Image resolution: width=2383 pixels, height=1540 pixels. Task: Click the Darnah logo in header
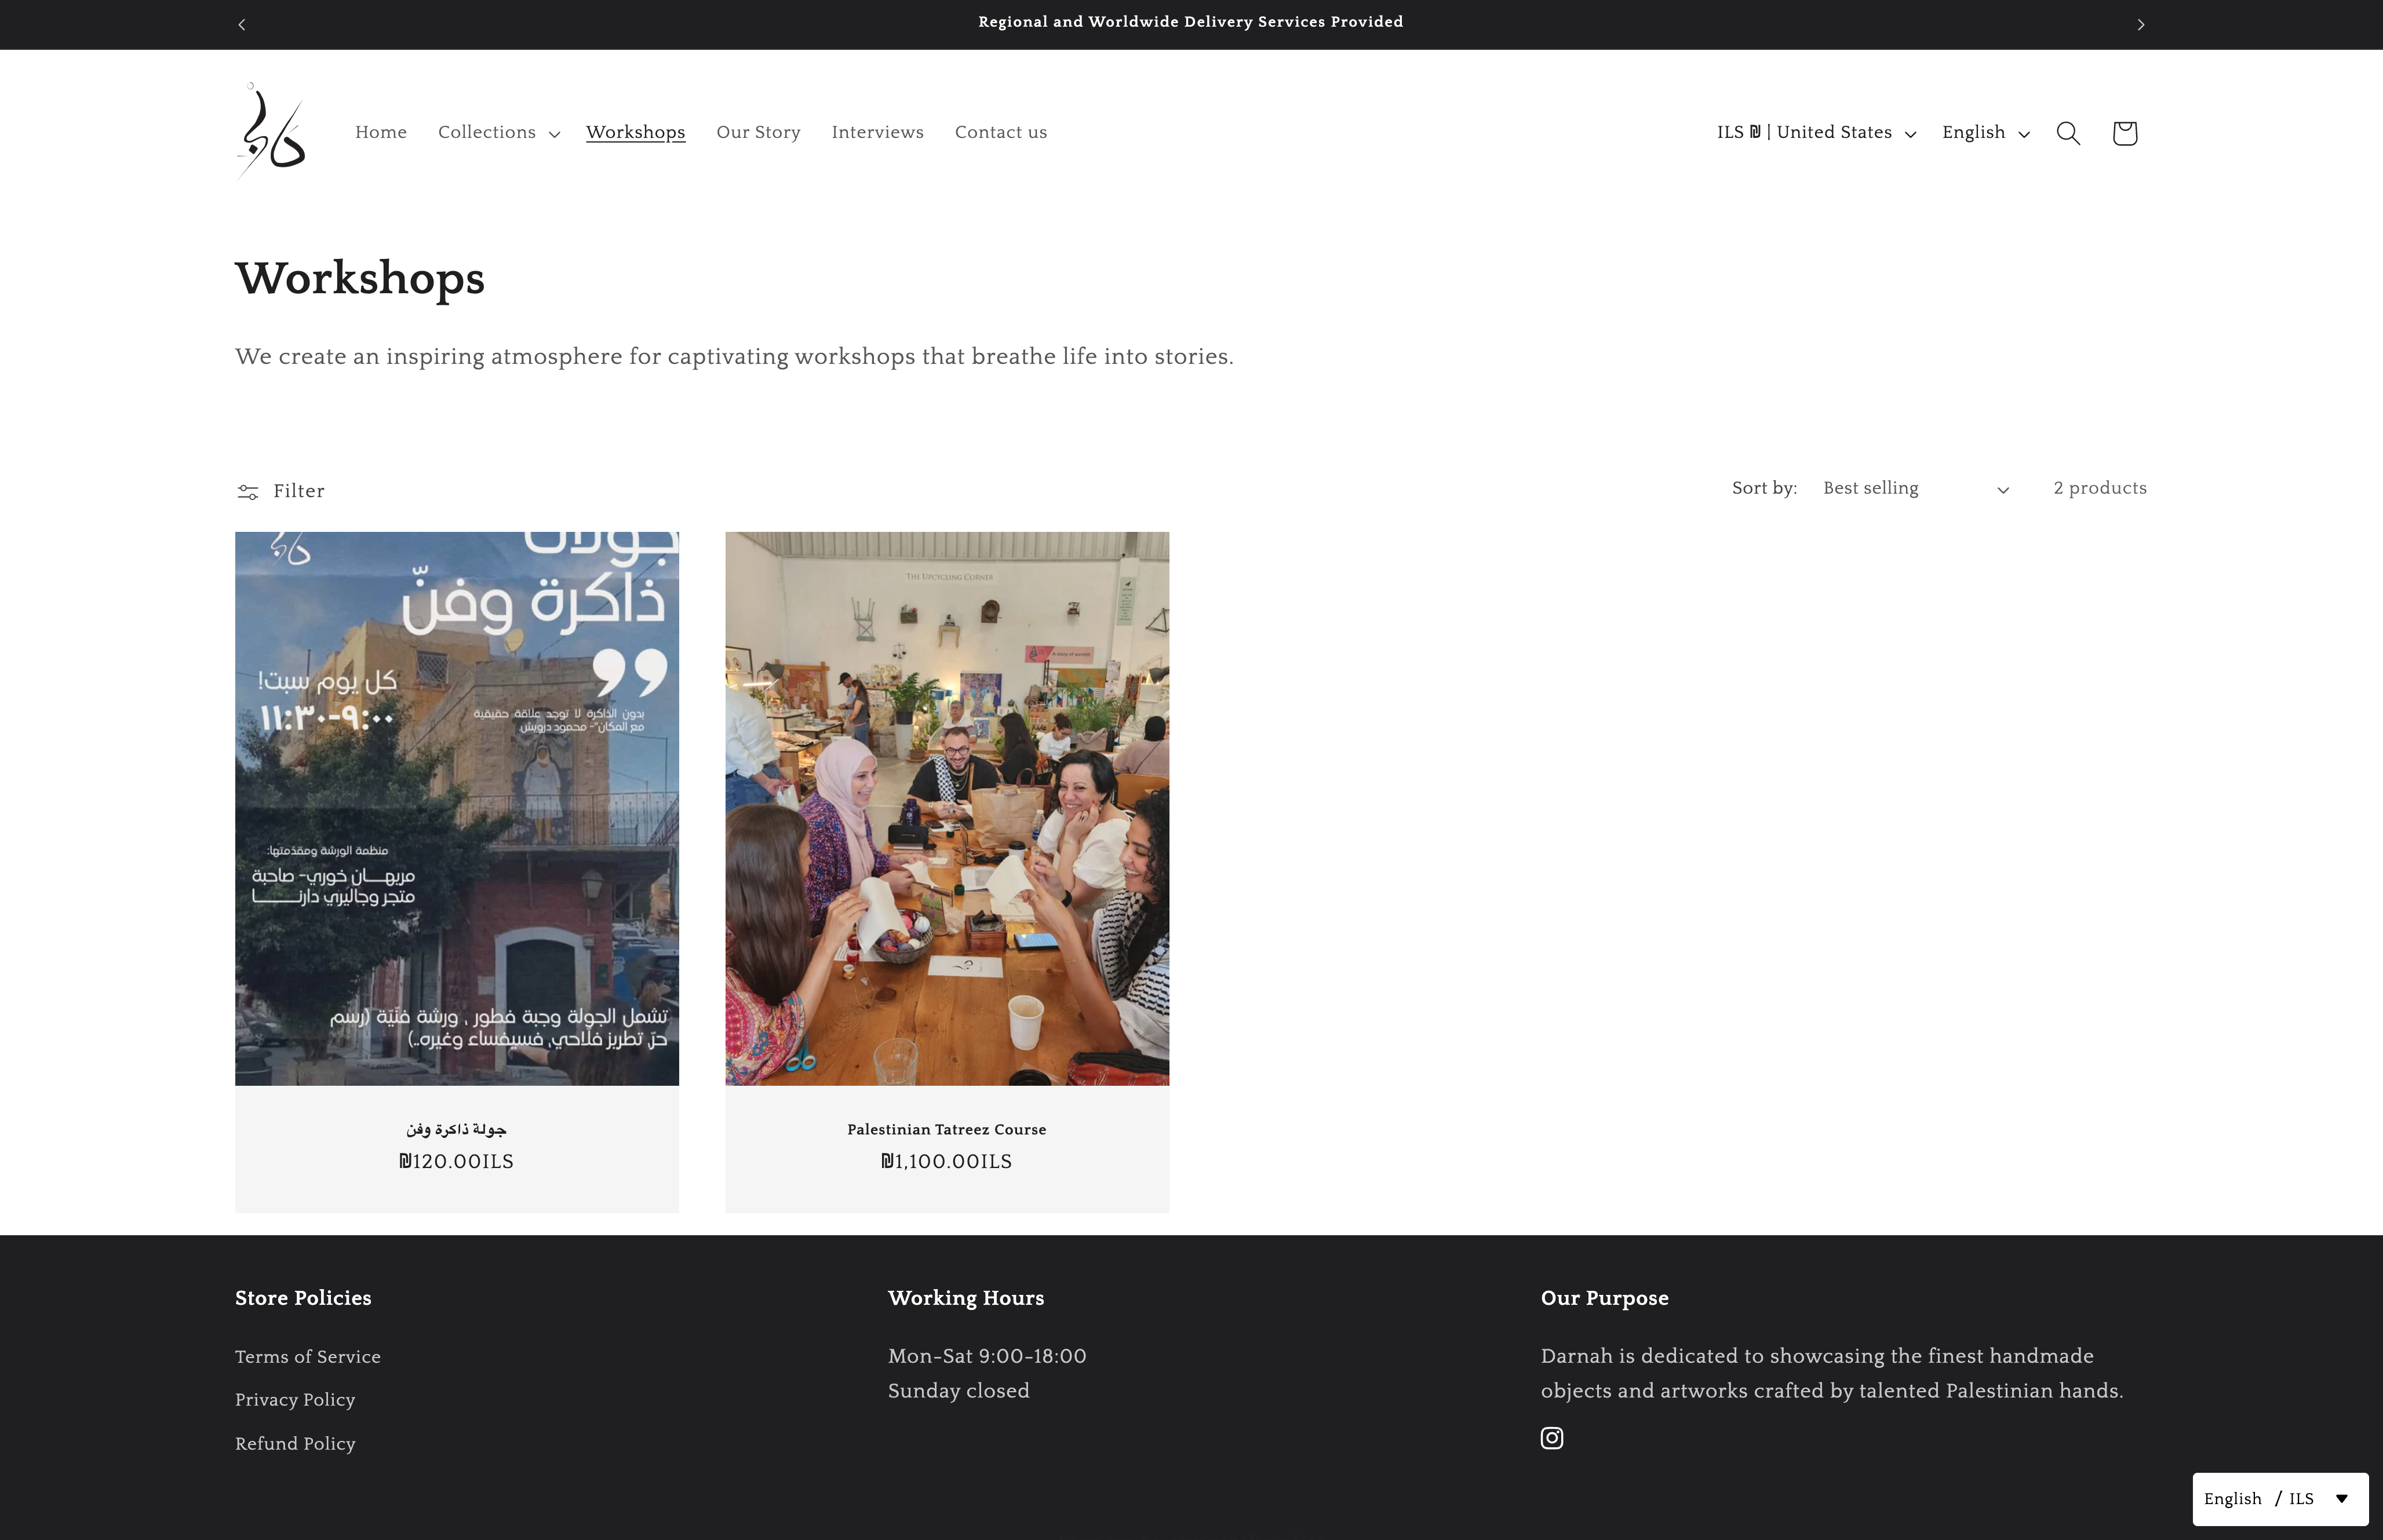point(271,131)
